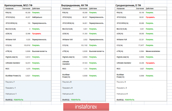Click 'Продавать: 1' summary in M15 table
Screen dimensions: 172x111
click(11, 88)
